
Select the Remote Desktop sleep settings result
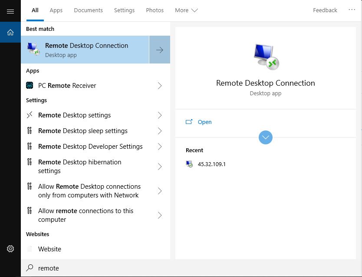95,131
